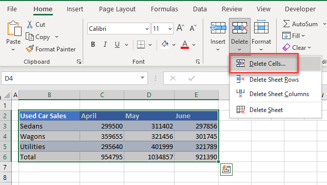Click the AutoSum sigma button
This screenshot has height=185, width=327.
(x=286, y=24)
